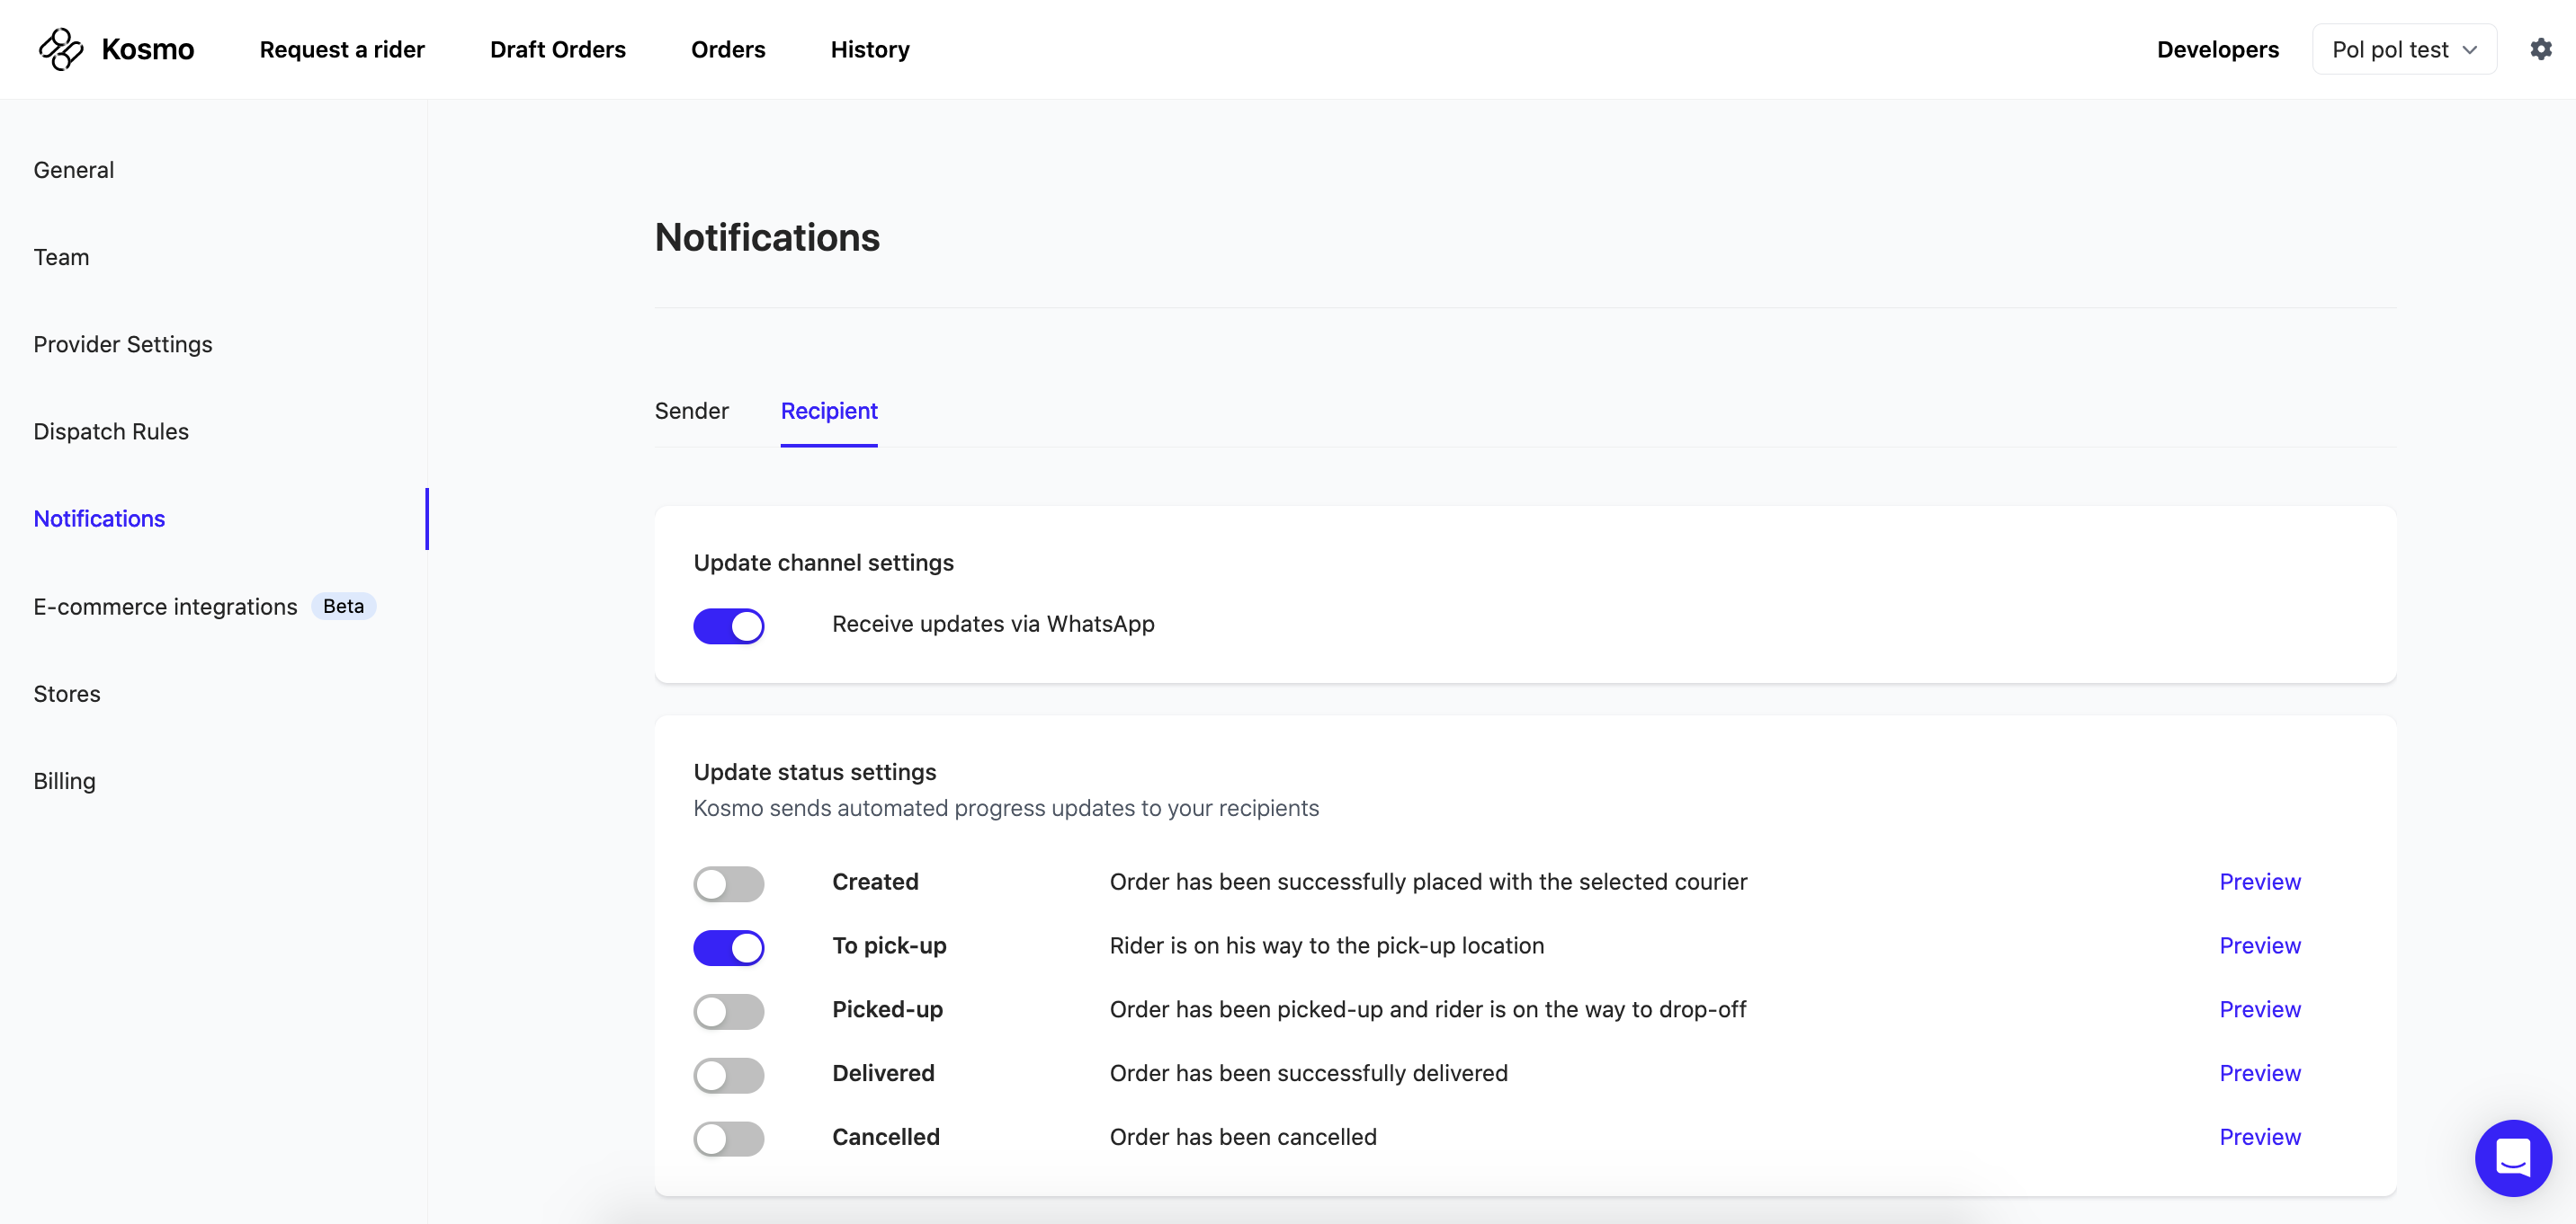Open Request a rider page
The width and height of the screenshot is (2576, 1224).
(342, 49)
